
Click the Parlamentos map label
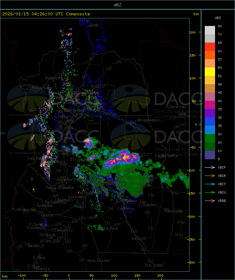[56, 202]
